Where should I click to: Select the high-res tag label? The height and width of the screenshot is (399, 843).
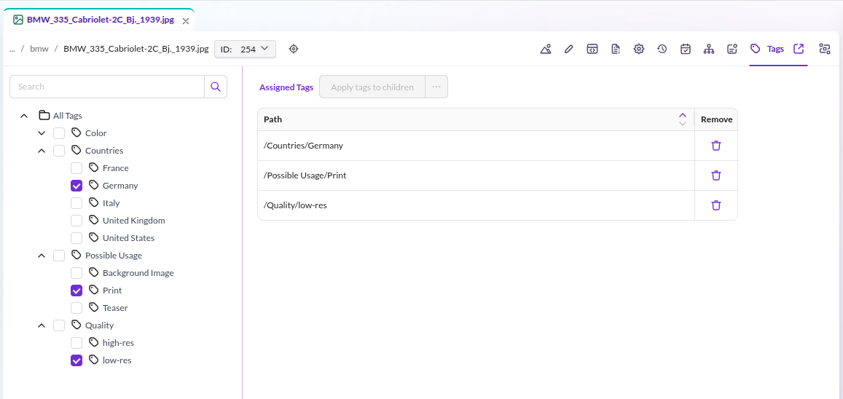point(118,343)
